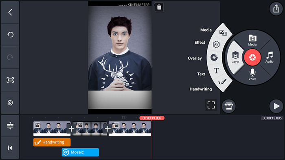Expand the timeline view
The width and height of the screenshot is (285, 160).
10,125
